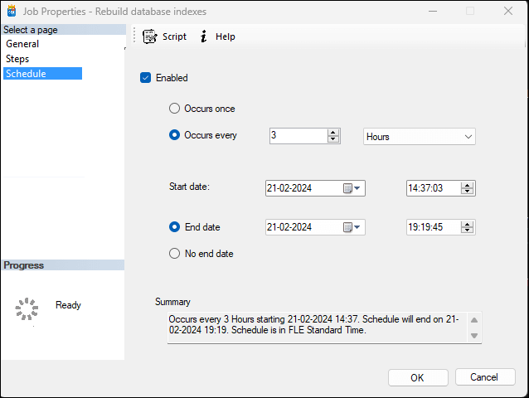This screenshot has width=529, height=398.
Task: Open Help from the toolbar icon
Action: (x=204, y=36)
